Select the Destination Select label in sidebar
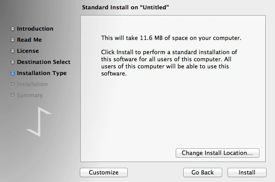Image resolution: width=275 pixels, height=182 pixels. coord(43,62)
